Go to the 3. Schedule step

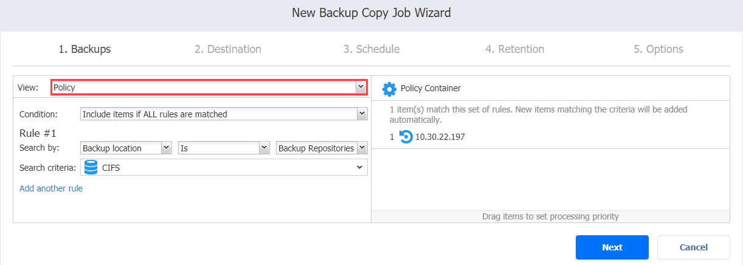pos(371,49)
